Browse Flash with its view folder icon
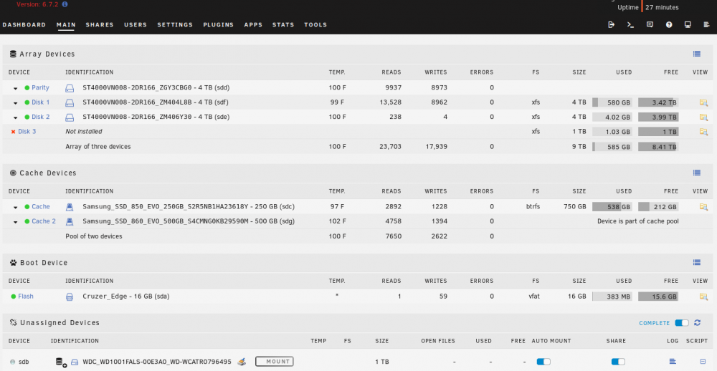717x371 pixels. tap(703, 297)
